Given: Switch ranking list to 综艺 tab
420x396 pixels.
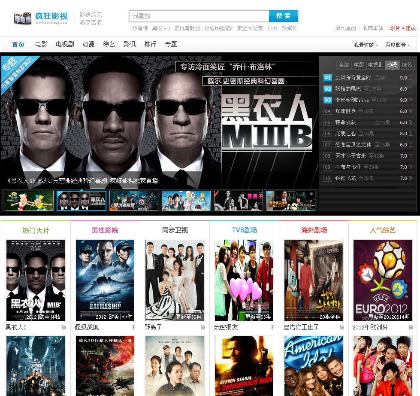Looking at the screenshot, I should point(407,65).
